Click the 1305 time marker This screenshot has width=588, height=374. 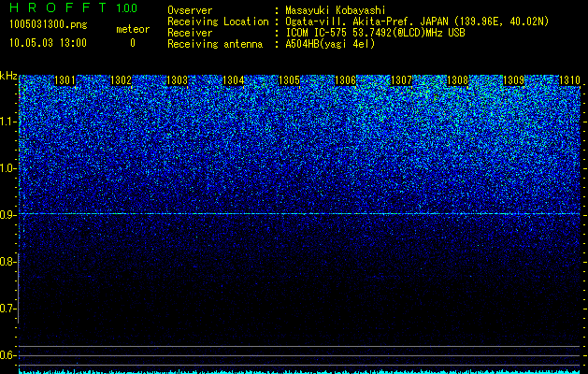(x=289, y=80)
